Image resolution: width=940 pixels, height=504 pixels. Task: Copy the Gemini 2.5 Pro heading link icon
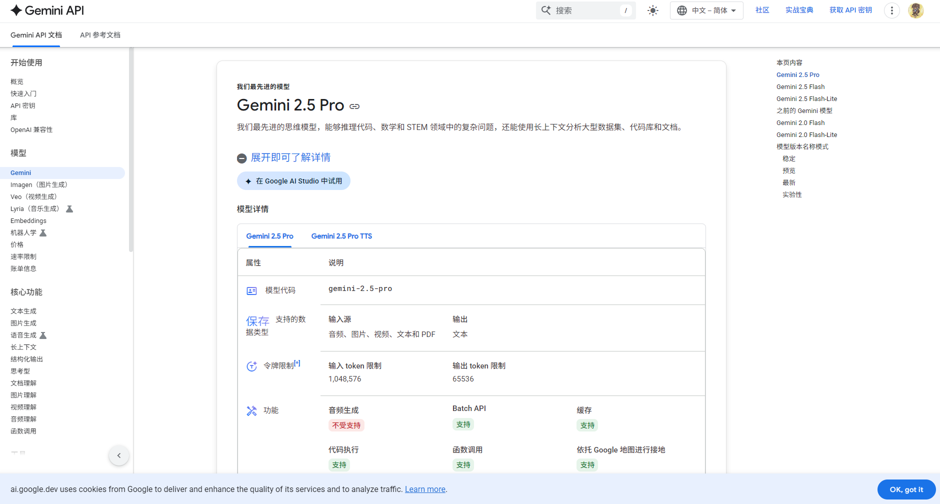(354, 106)
